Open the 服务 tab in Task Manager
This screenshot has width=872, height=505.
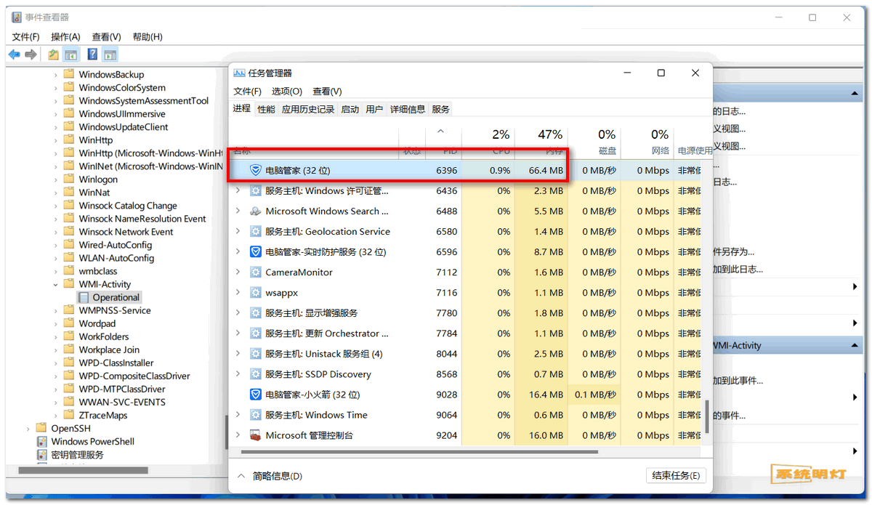(440, 109)
